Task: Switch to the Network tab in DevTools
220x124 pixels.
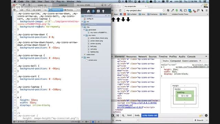Action: [x=142, y=56]
